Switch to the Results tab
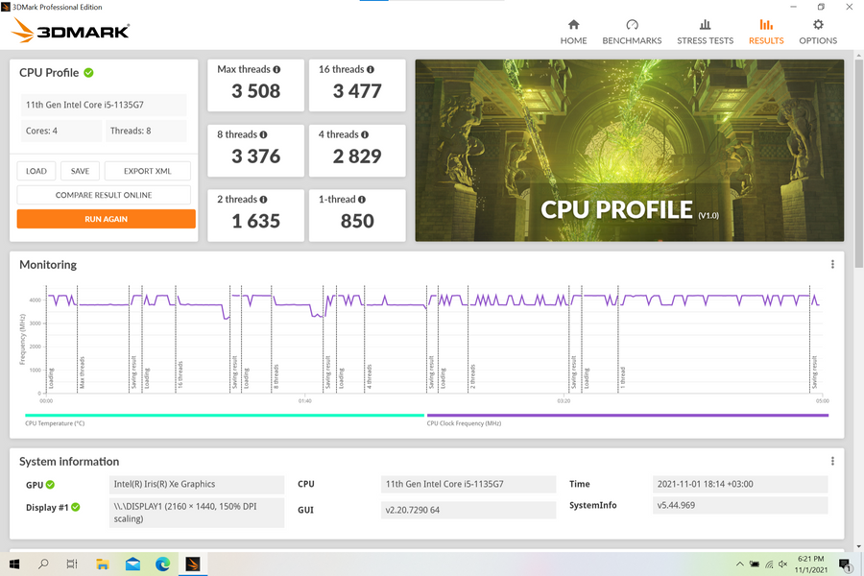 tap(765, 32)
